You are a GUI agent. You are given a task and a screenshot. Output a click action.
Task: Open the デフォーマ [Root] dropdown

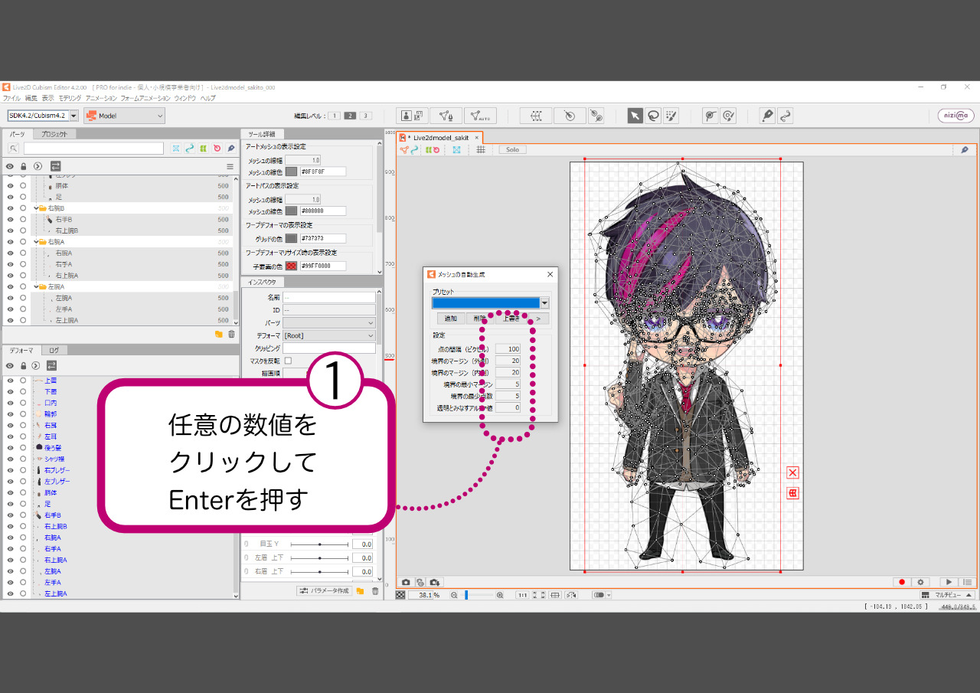pos(329,335)
